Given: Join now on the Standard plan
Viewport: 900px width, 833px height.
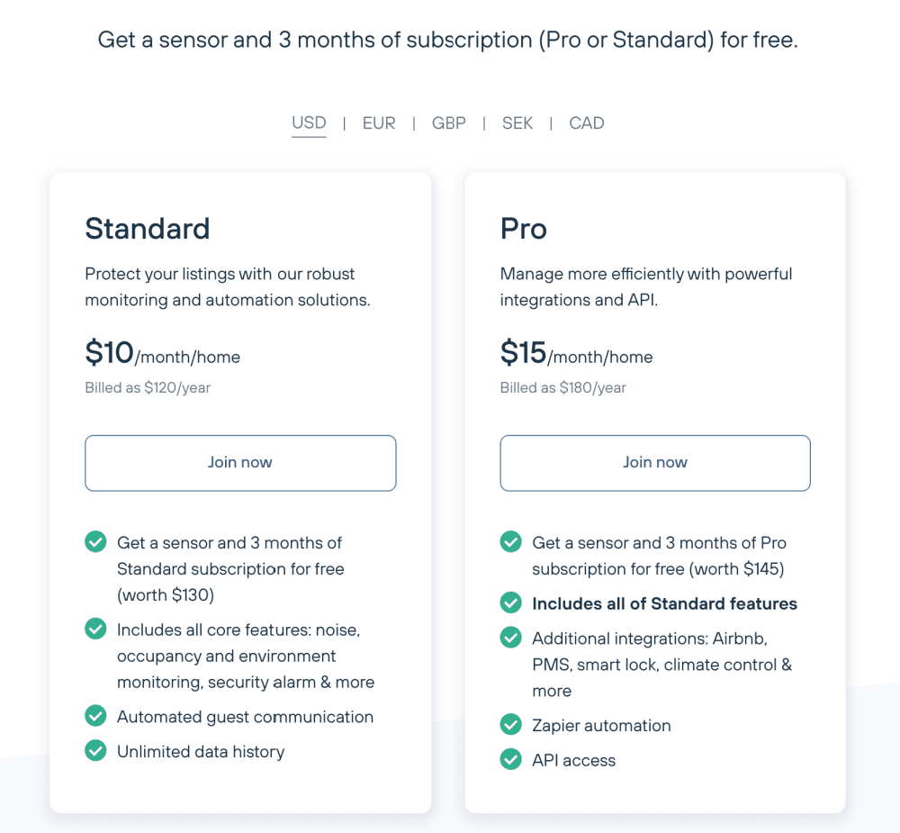Looking at the screenshot, I should pos(240,463).
